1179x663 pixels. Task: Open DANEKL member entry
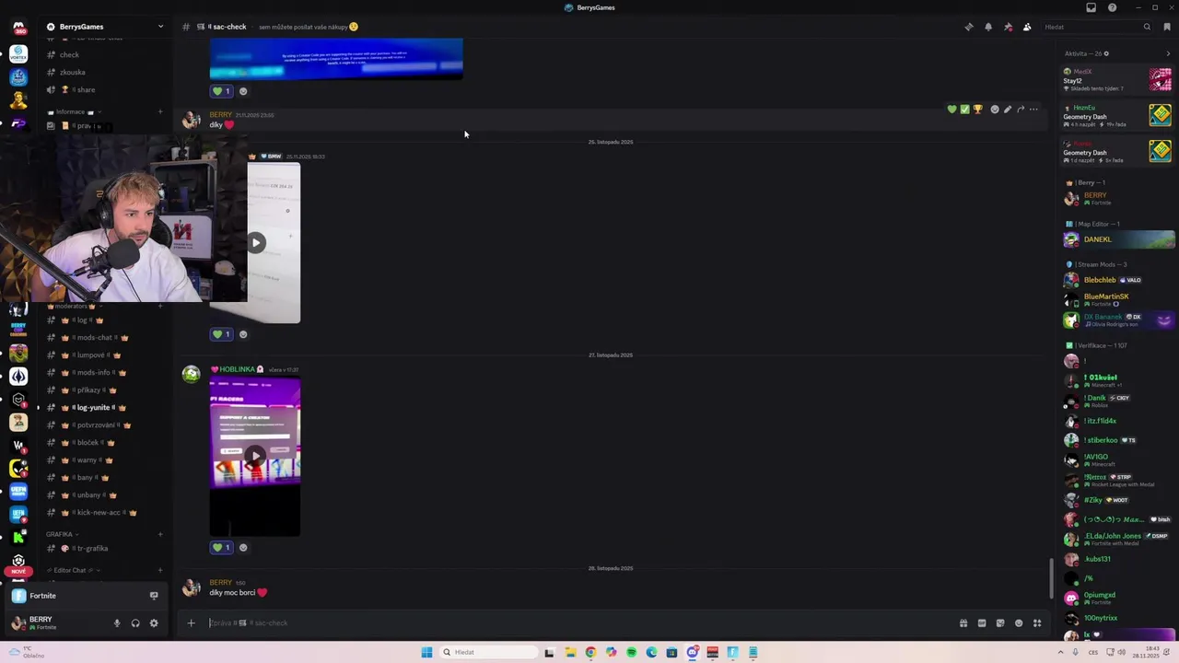coord(1118,239)
